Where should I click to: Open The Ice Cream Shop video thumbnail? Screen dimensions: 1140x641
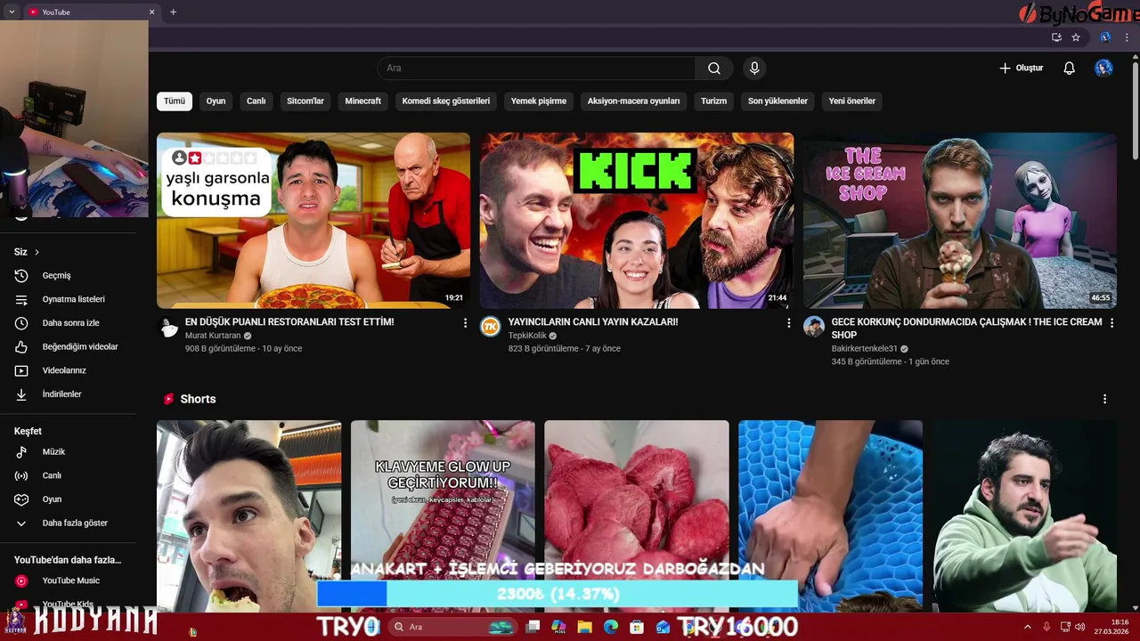pos(960,220)
